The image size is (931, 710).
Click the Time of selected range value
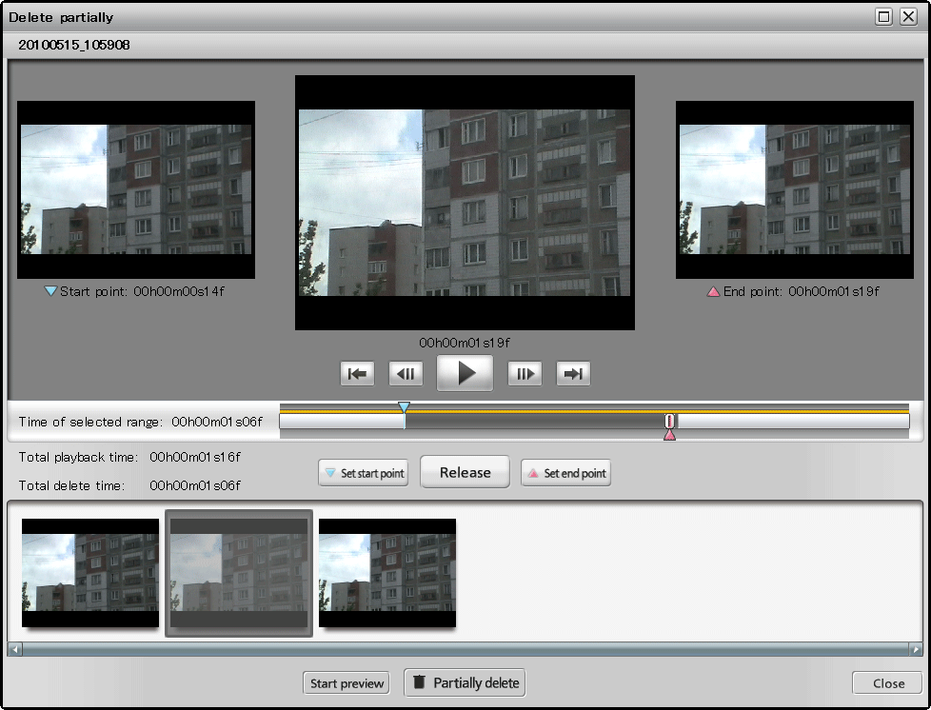click(x=217, y=422)
